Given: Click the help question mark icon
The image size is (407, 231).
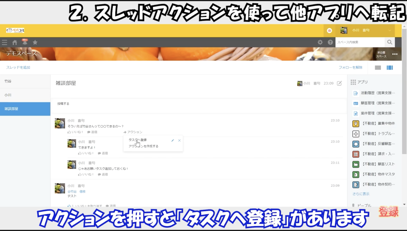Looking at the screenshot, I should tap(330, 42).
